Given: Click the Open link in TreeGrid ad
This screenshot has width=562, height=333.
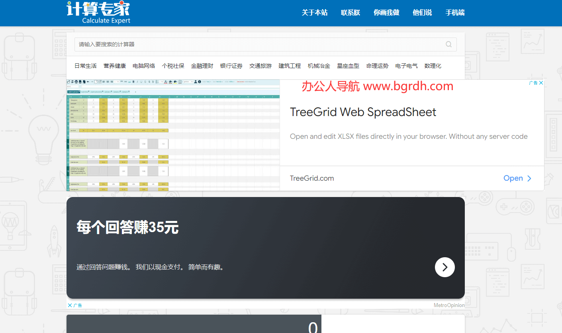Looking at the screenshot, I should (x=513, y=178).
